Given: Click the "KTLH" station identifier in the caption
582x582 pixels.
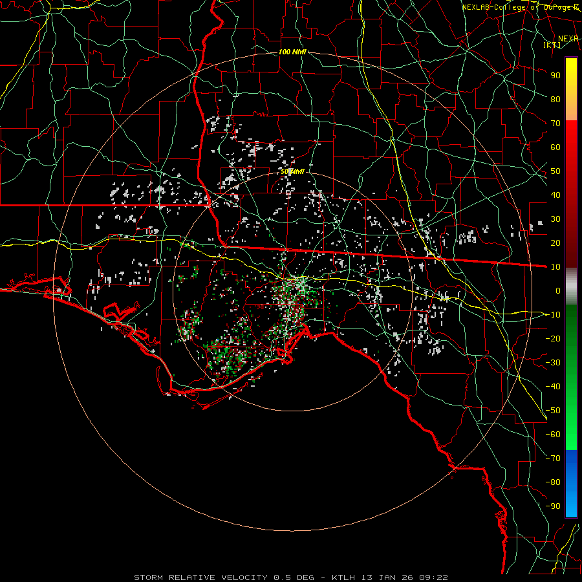Looking at the screenshot, I should (343, 577).
